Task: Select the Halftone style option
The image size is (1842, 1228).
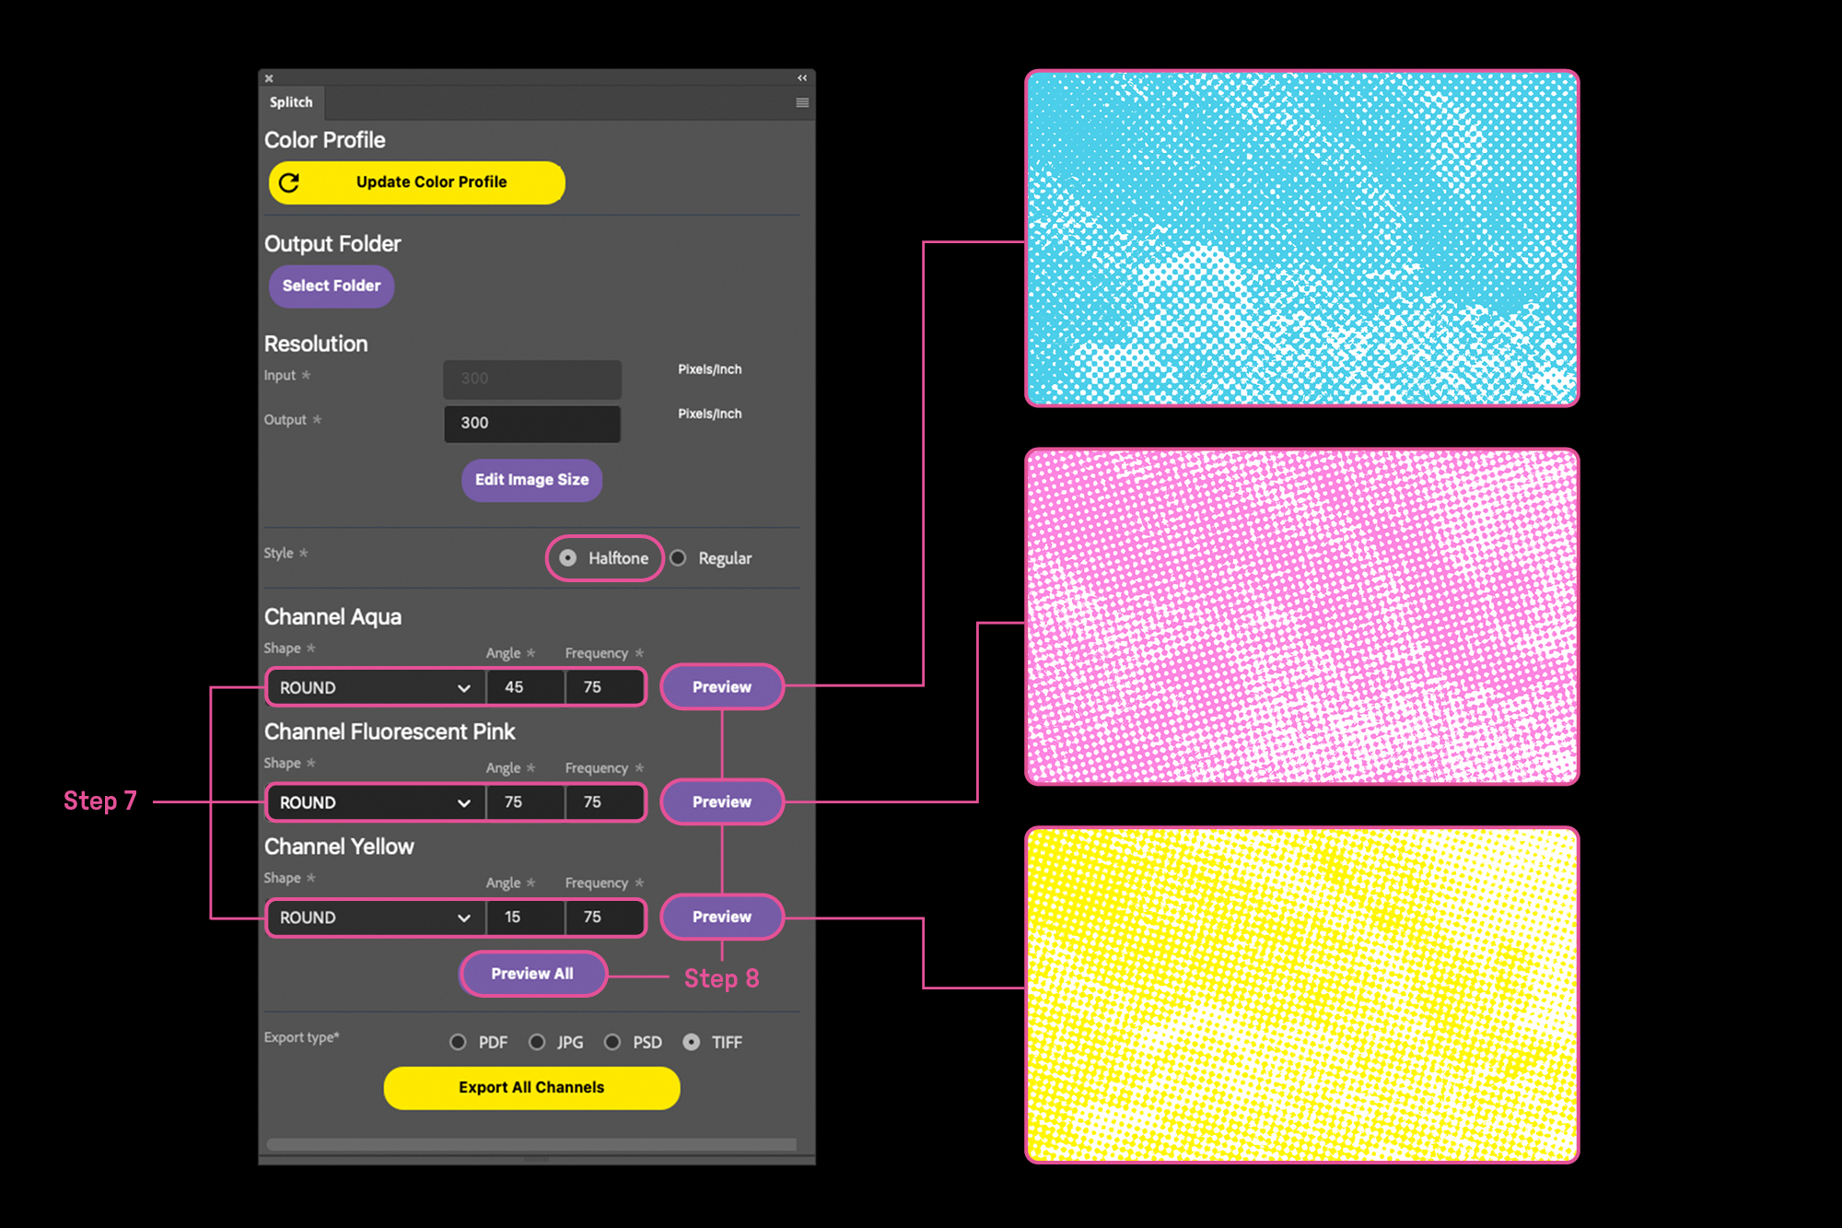Action: tap(568, 558)
